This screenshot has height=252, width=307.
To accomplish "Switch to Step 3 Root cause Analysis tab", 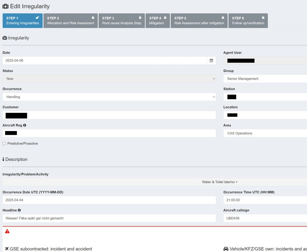I will (121, 21).
